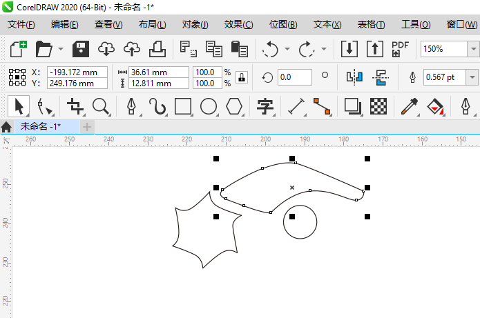Image resolution: width=480 pixels, height=318 pixels.
Task: Click the vertical scale percent field
Action: tap(207, 83)
